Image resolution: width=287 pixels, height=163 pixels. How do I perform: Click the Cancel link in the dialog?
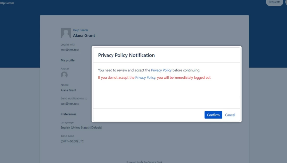click(230, 115)
